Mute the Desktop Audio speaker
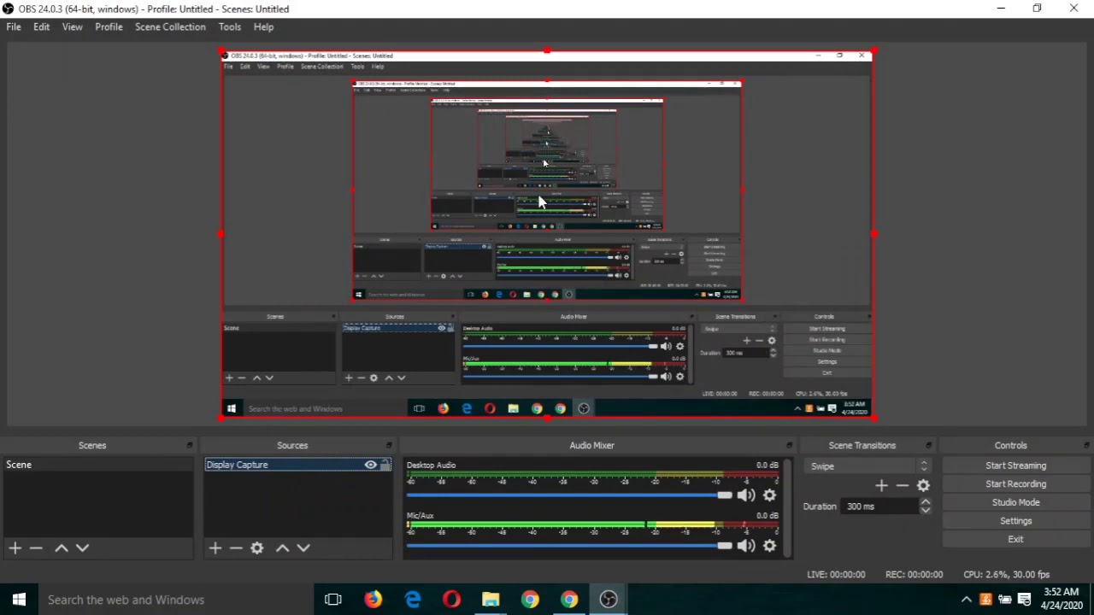Screen dimensions: 1094x615 point(746,495)
